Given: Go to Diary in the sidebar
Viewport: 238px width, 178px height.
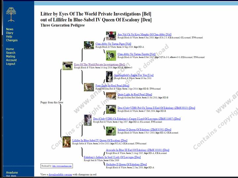Looking at the screenshot, I should (x=10, y=33).
